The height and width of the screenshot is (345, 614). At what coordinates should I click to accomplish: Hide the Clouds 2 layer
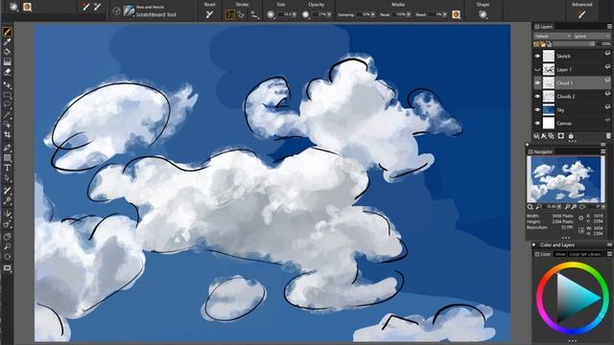point(537,96)
